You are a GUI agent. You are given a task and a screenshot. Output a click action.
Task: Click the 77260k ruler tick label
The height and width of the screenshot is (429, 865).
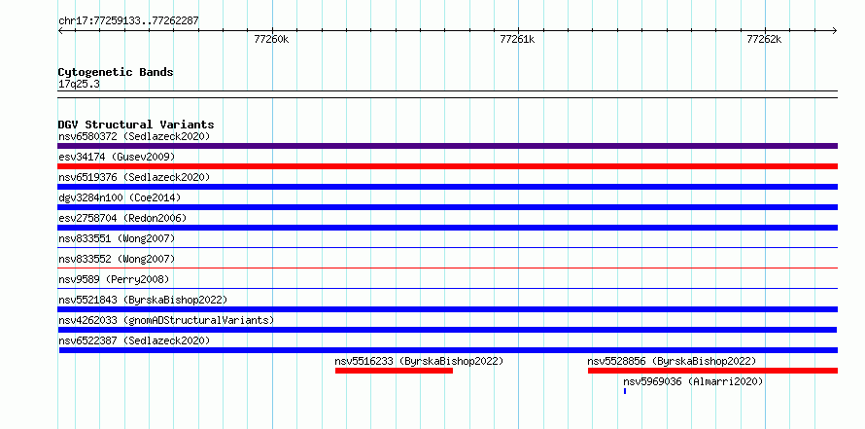click(271, 39)
